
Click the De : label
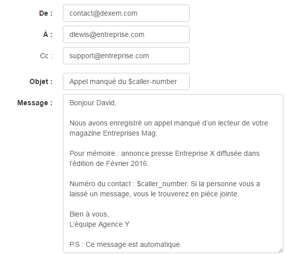pyautogui.click(x=46, y=13)
